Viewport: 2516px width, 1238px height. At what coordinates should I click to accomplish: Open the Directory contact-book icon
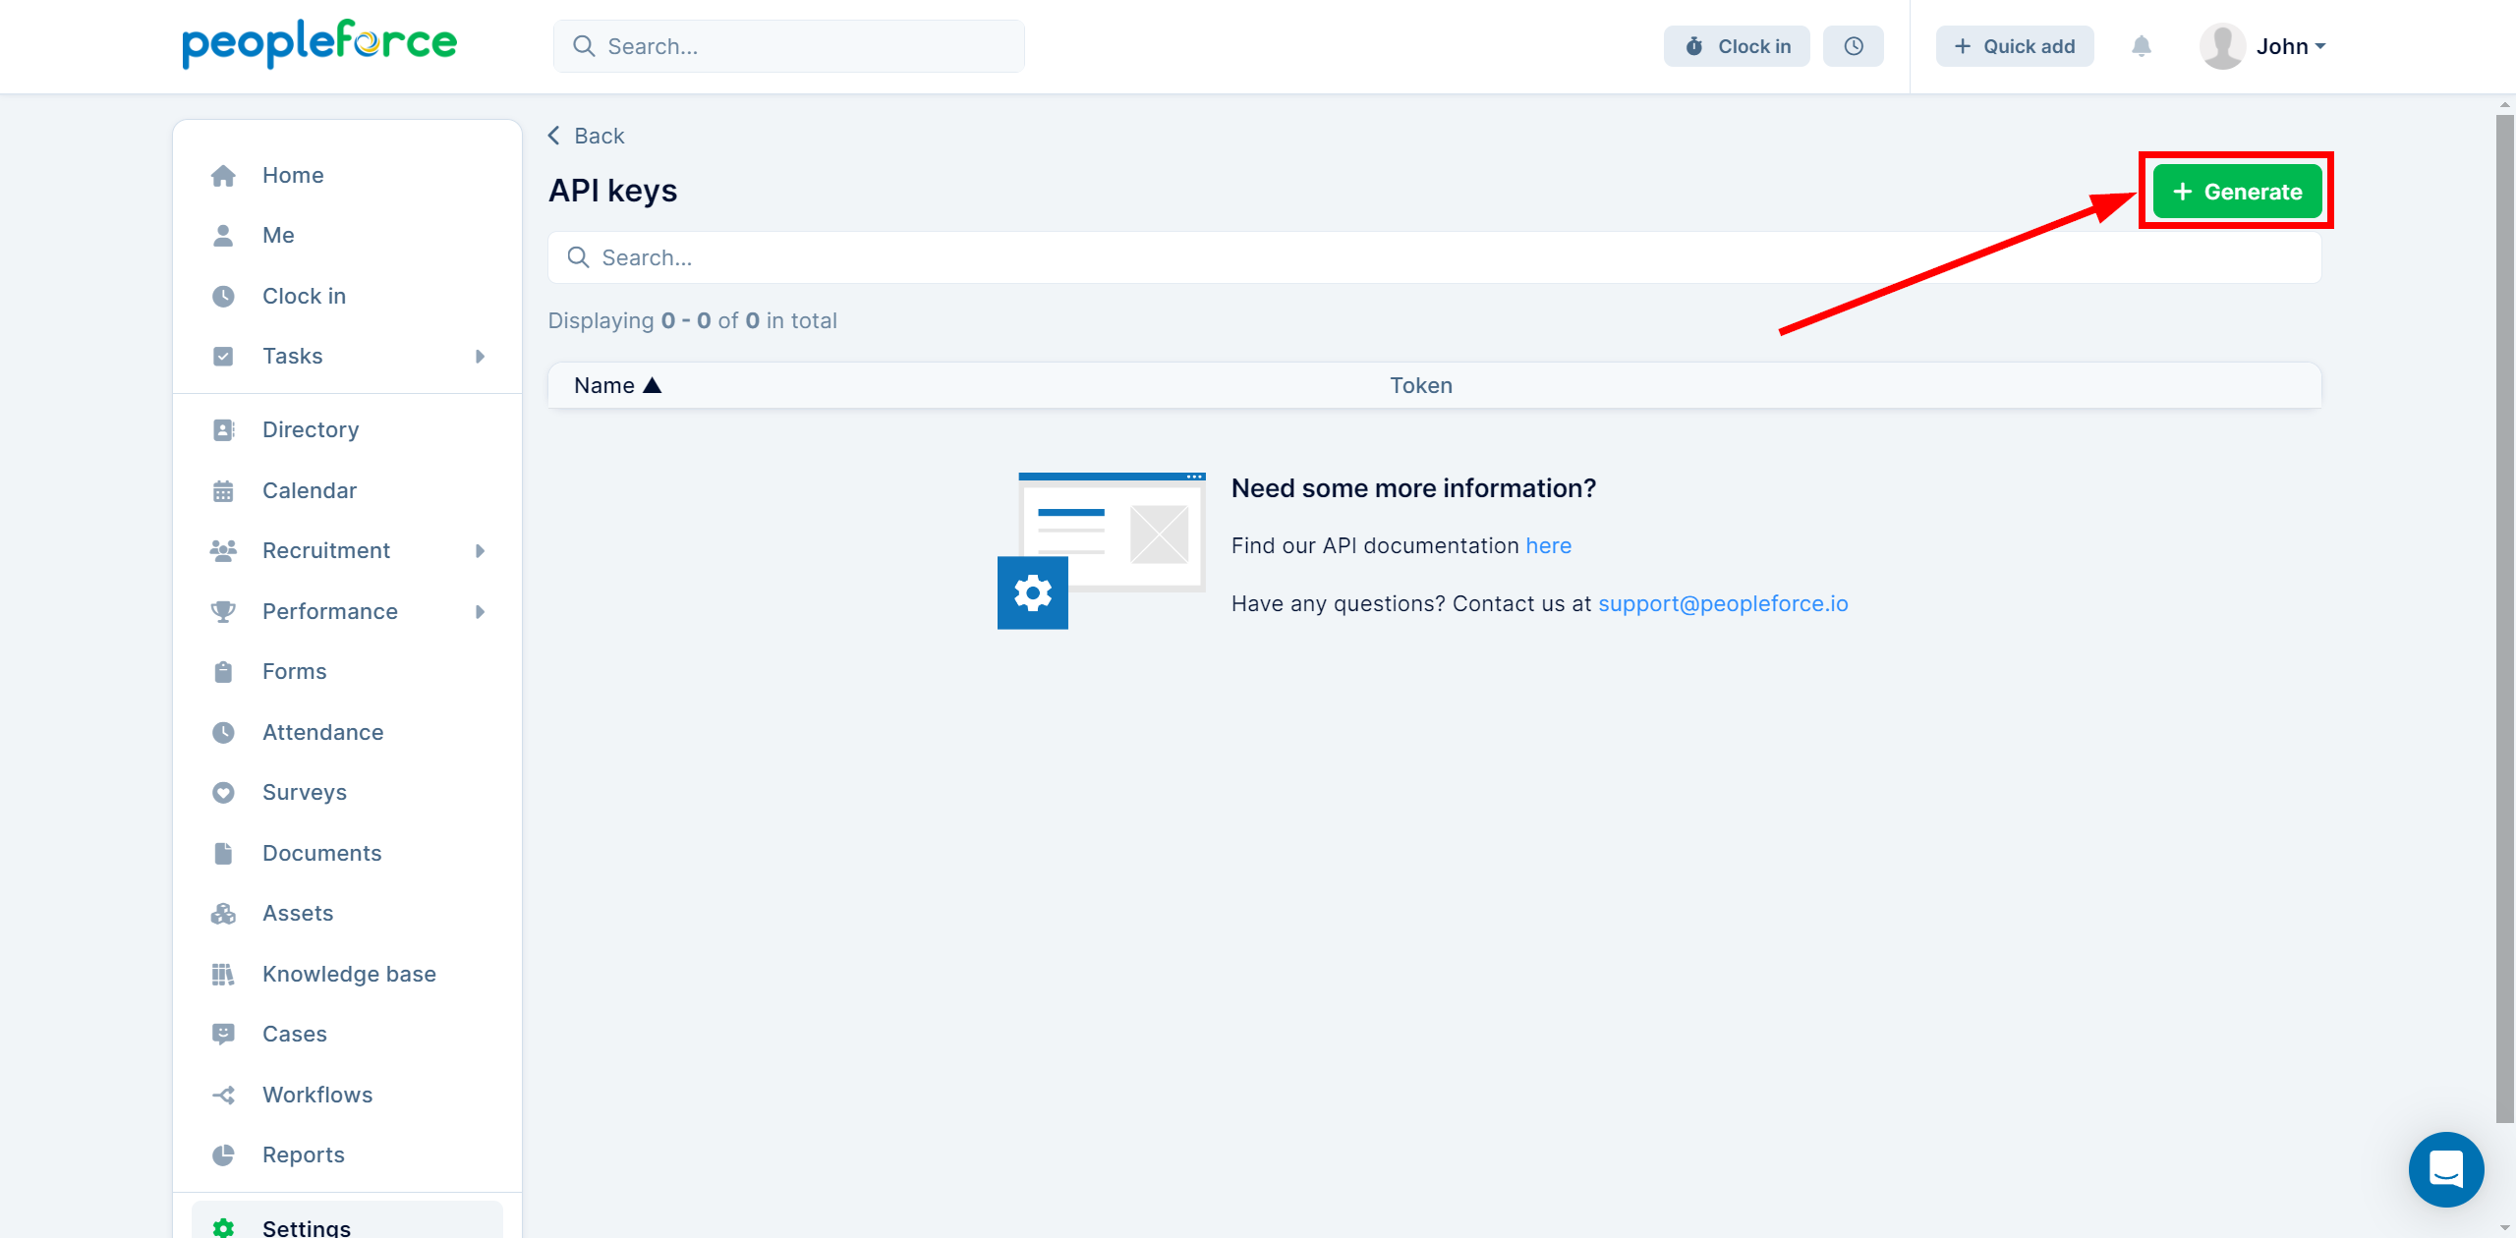pyautogui.click(x=223, y=430)
